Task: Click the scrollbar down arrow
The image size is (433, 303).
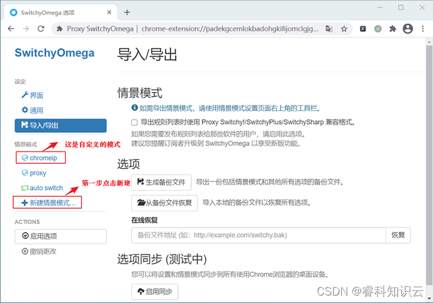Action: (429, 298)
